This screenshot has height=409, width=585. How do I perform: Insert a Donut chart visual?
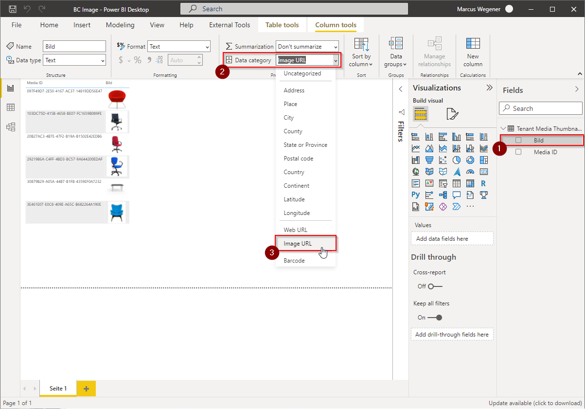coord(470,160)
